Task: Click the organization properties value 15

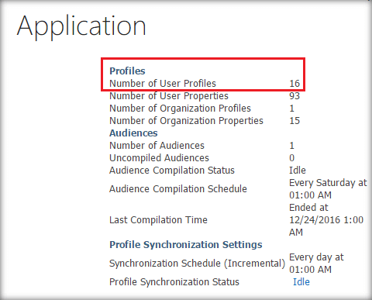Action: pyautogui.click(x=294, y=121)
